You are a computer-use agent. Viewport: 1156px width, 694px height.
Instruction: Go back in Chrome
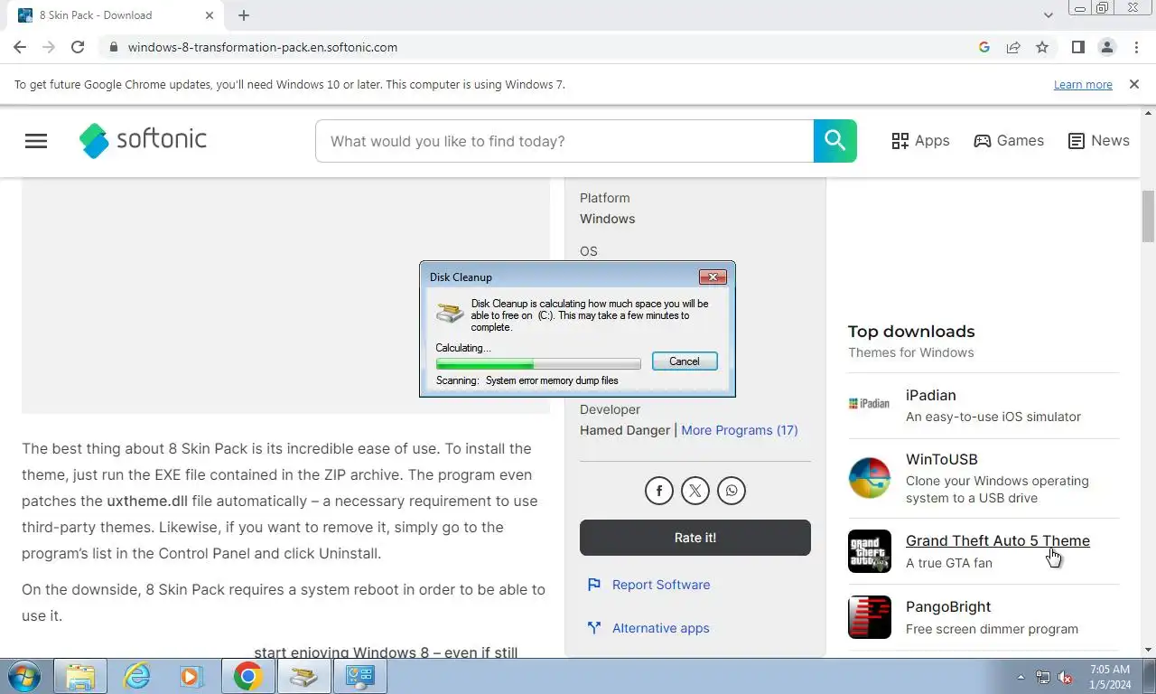coord(20,47)
